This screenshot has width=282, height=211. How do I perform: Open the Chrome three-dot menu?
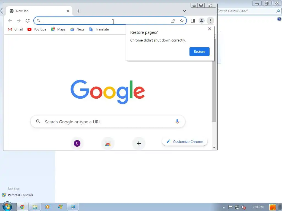(x=210, y=21)
